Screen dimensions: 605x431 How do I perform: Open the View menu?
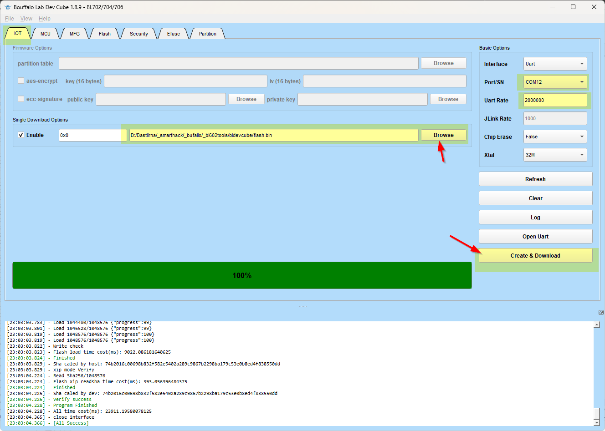tap(26, 19)
